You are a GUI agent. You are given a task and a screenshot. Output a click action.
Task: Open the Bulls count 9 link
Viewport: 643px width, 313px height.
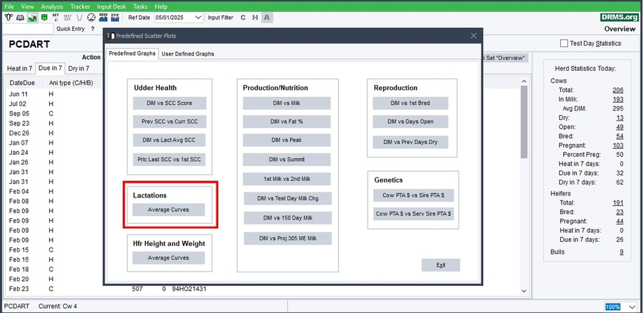click(622, 252)
